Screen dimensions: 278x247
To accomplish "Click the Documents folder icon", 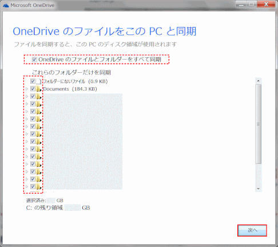I will coord(38,89).
